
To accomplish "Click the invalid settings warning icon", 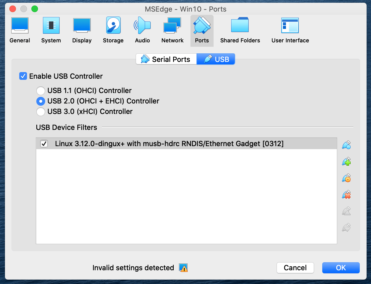I will (183, 268).
